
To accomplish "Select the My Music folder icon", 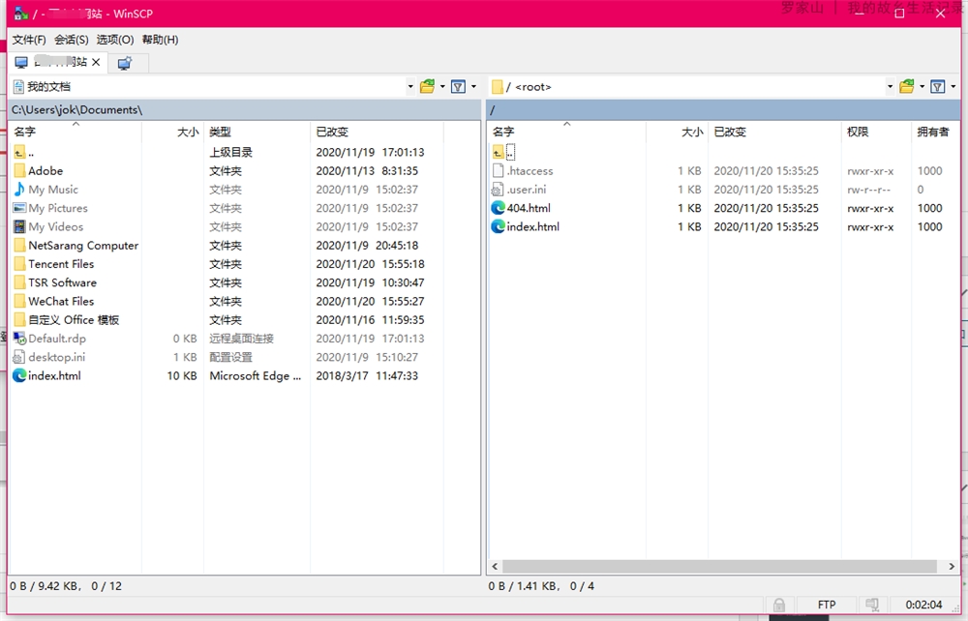I will (x=19, y=190).
